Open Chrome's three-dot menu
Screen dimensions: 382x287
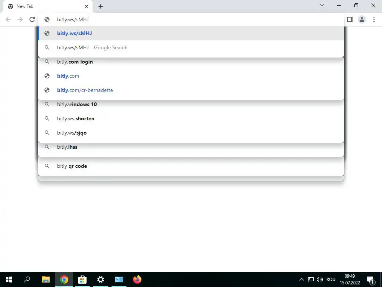pyautogui.click(x=374, y=19)
